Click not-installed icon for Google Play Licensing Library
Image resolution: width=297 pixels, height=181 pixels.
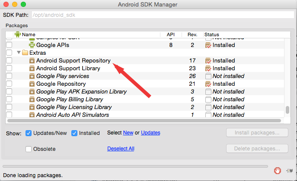pyautogui.click(x=208, y=107)
